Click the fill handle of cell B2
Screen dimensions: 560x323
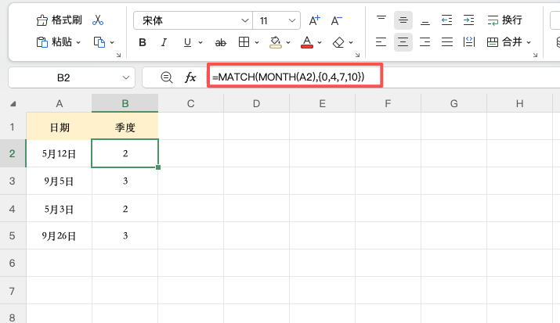[x=158, y=167]
